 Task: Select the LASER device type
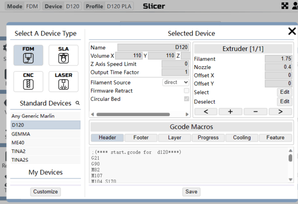63,81
